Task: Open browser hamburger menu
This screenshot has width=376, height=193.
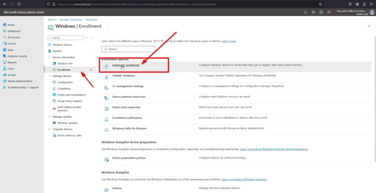Action: point(371,4)
